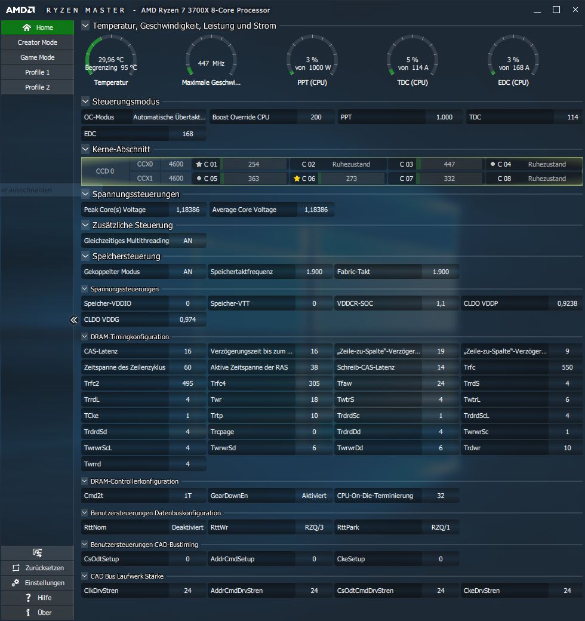Click VDDCR-SOC value 1,1
Image resolution: width=585 pixels, height=621 pixels.
point(441,303)
